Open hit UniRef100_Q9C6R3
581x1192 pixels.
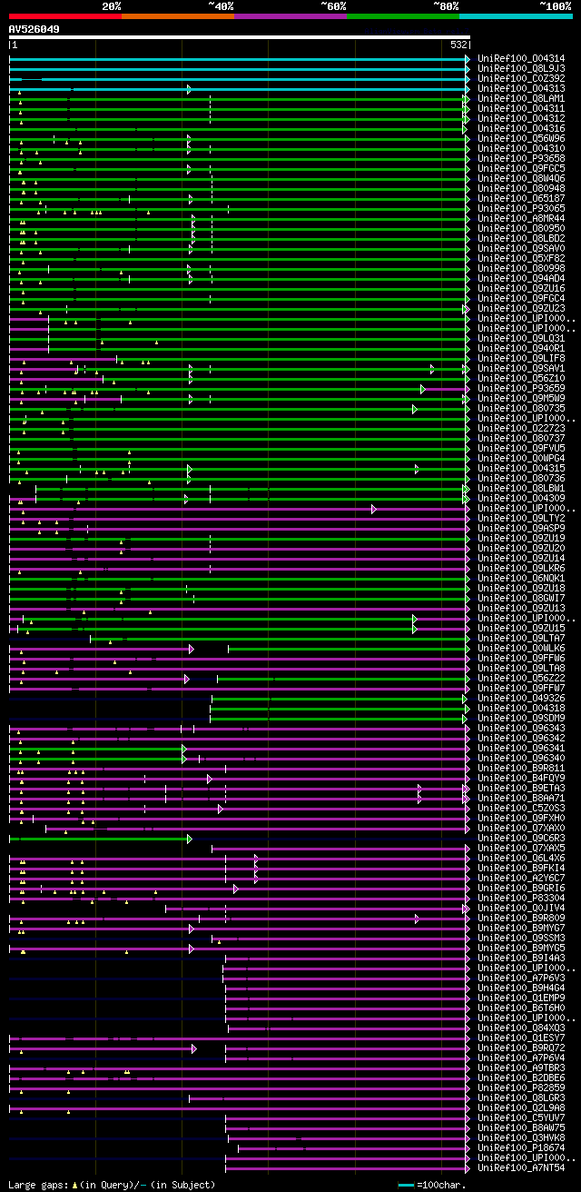click(x=521, y=839)
